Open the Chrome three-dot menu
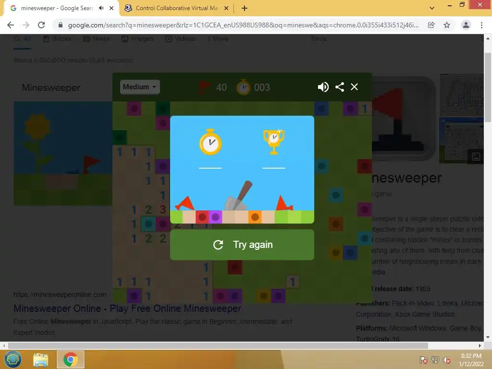This screenshot has width=492, height=369. click(x=481, y=25)
